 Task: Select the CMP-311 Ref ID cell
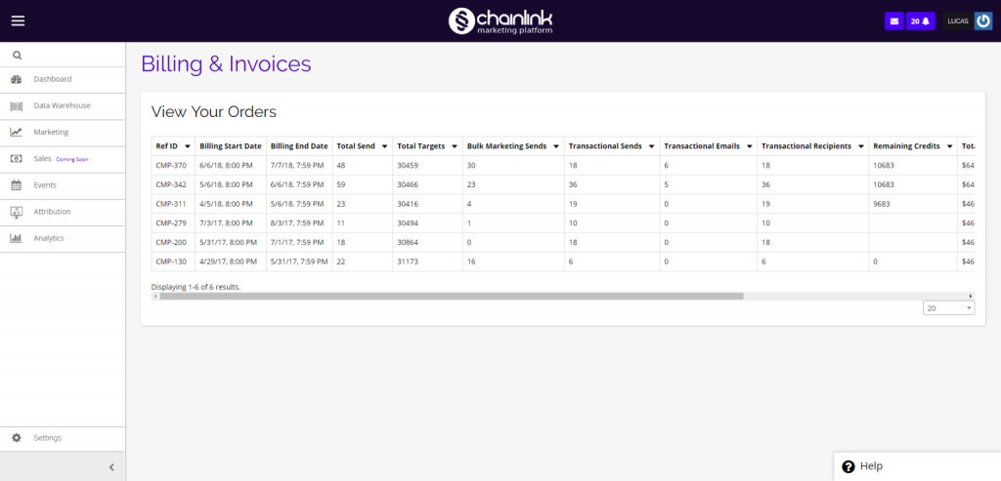[173, 204]
